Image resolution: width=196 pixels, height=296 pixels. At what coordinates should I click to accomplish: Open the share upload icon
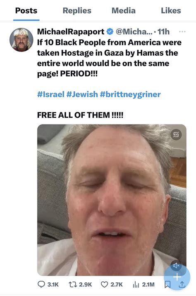coord(182,284)
